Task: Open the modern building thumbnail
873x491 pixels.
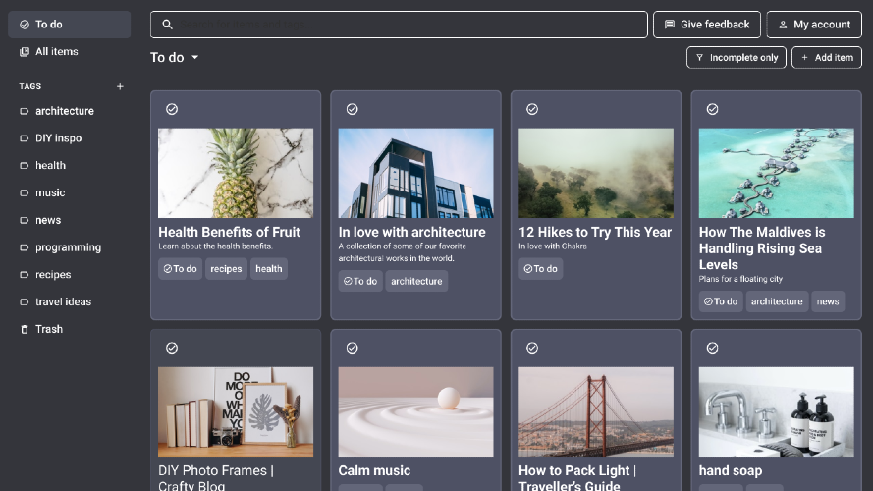Action: (416, 173)
